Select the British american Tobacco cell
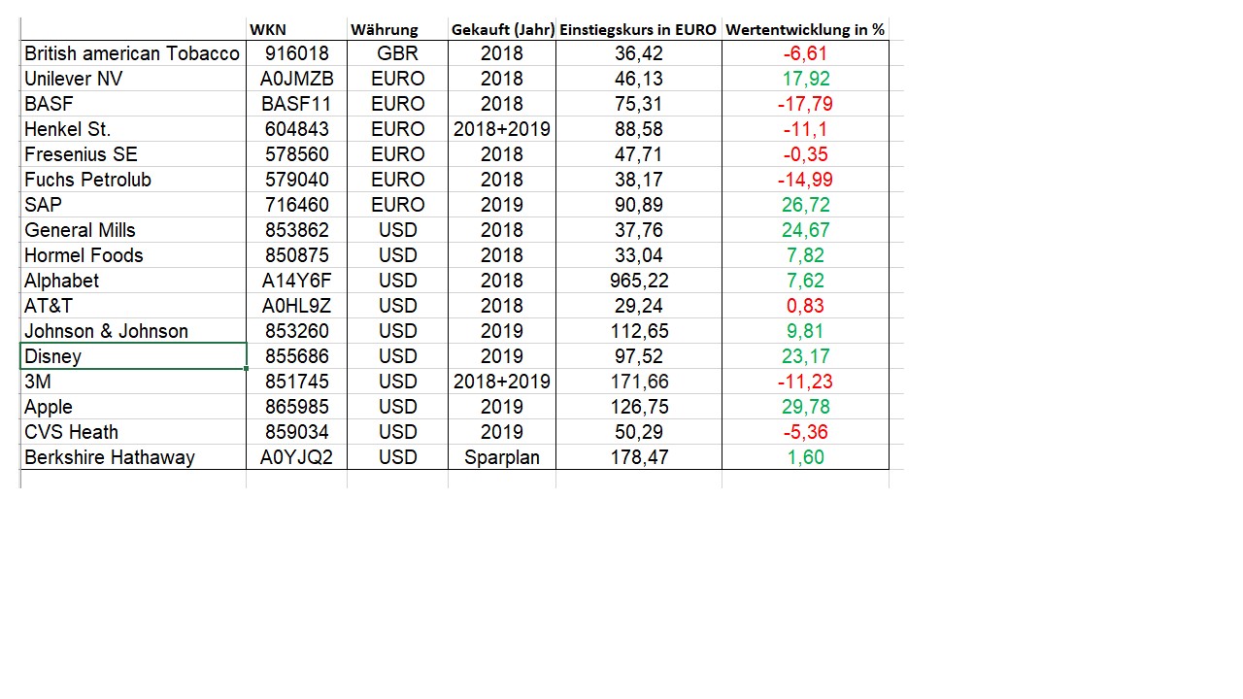Screen dimensions: 1243x699 coord(132,53)
